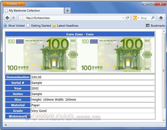Viewport: 167px width, 130px height.
Task: Open the Bookmarks menu button
Action: coord(155,25)
